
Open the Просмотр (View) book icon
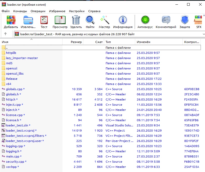pyautogui.click(x=60, y=20)
